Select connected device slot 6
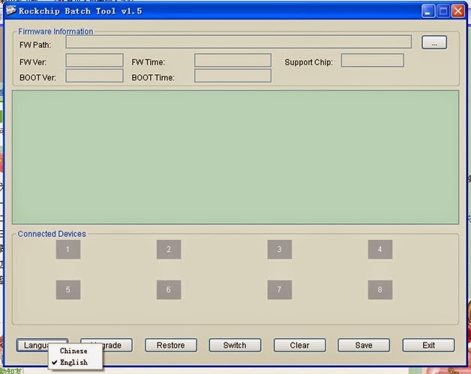 pos(169,289)
